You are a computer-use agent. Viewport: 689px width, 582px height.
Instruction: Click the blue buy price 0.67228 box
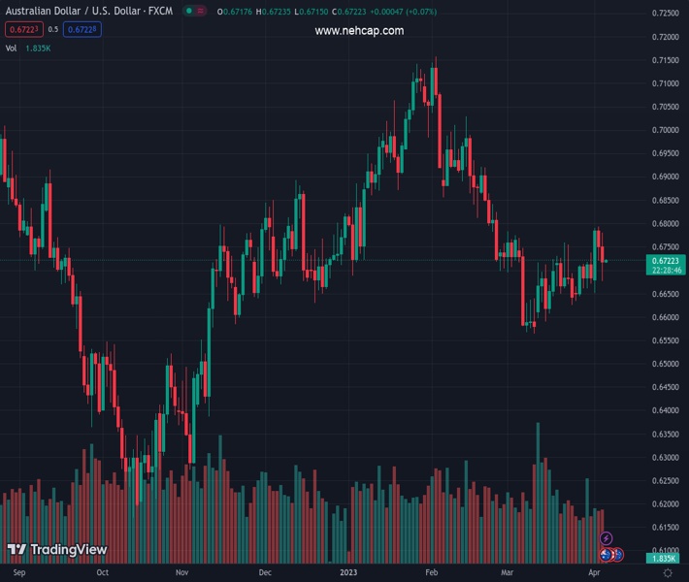pos(83,29)
